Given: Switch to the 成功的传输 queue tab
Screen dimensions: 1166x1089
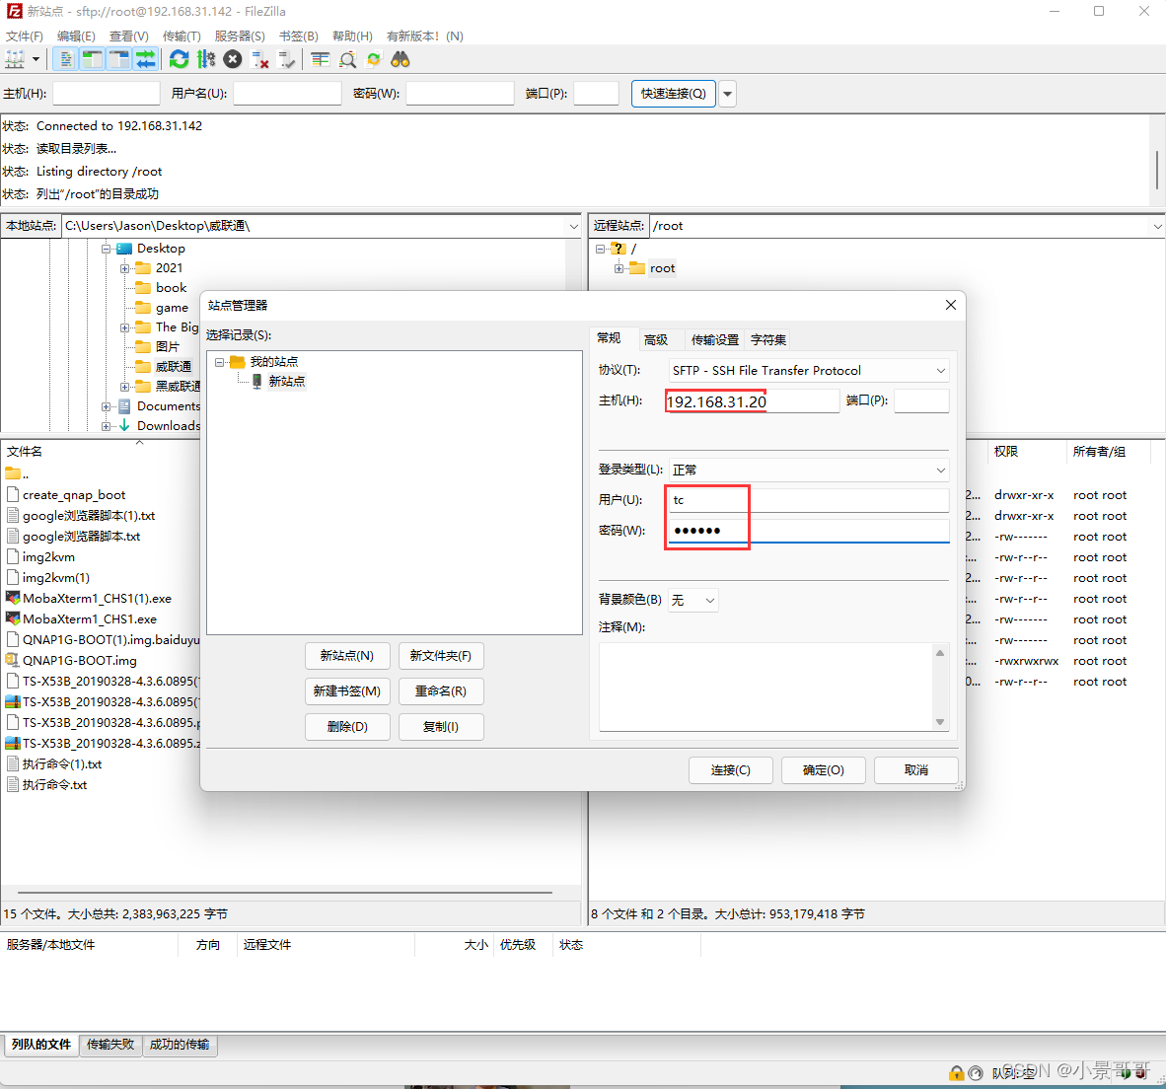Looking at the screenshot, I should pos(180,1045).
